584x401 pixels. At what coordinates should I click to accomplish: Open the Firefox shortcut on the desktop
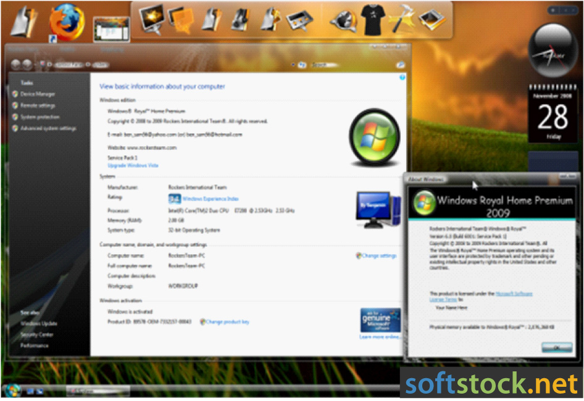(x=67, y=22)
